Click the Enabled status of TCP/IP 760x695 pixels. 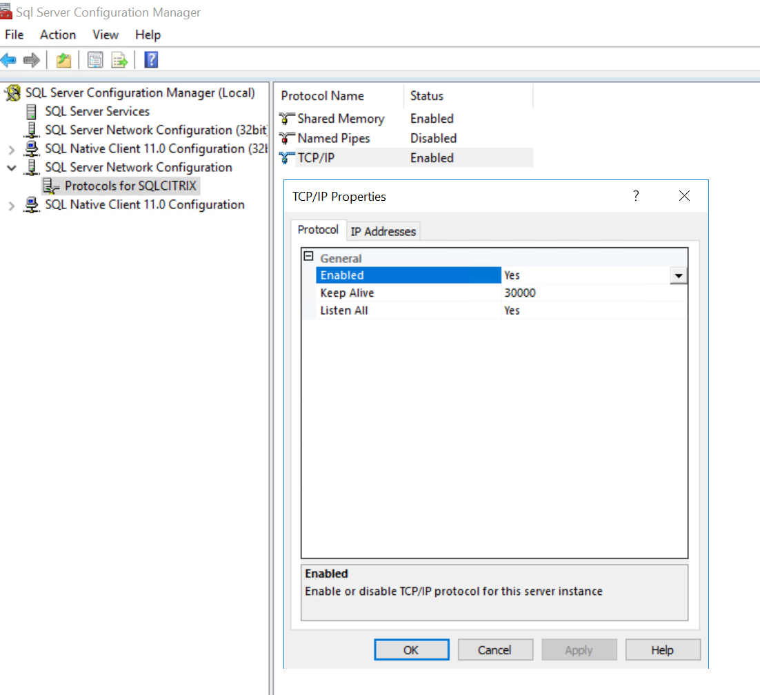click(x=432, y=157)
